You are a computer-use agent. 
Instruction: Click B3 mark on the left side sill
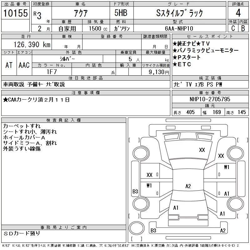click(135, 191)
